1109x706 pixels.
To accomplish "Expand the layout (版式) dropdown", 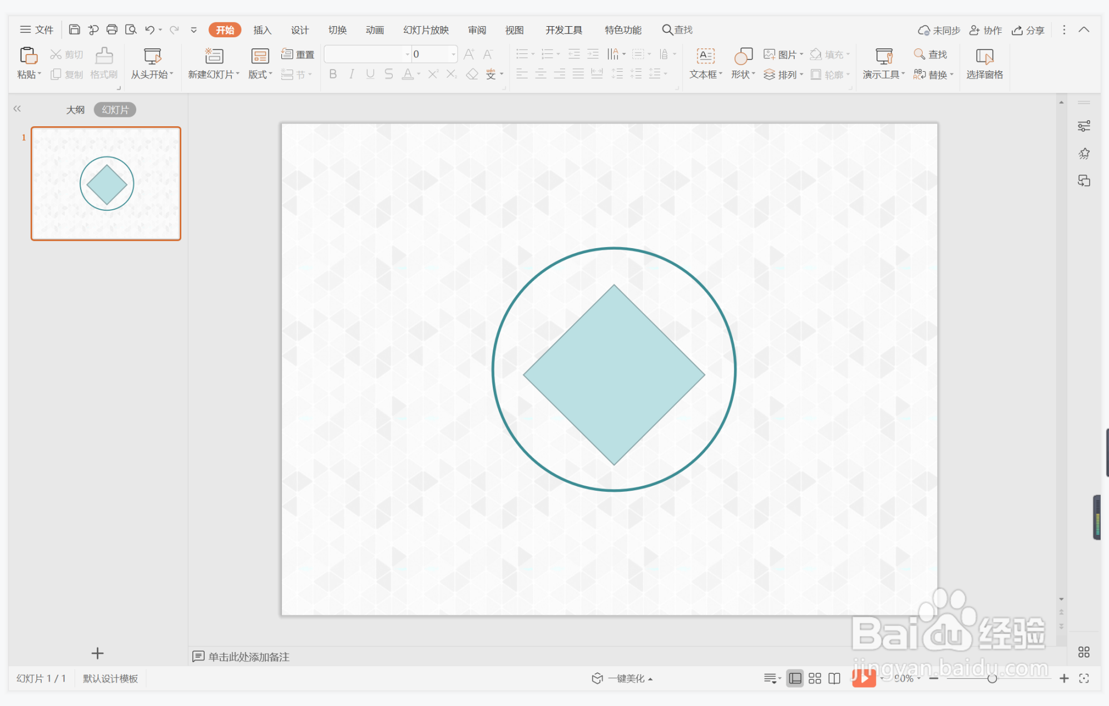I will pos(260,75).
